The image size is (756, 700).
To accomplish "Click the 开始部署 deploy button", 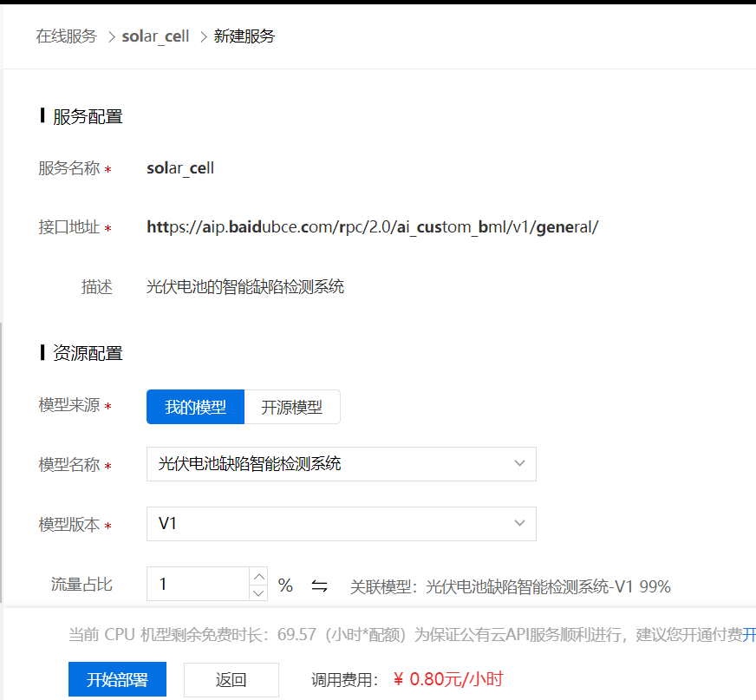I will 117,679.
